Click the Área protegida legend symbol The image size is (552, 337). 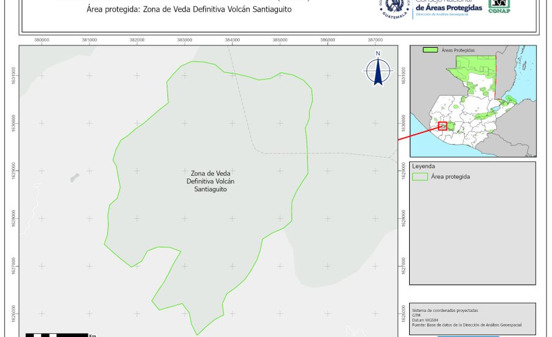(420, 176)
